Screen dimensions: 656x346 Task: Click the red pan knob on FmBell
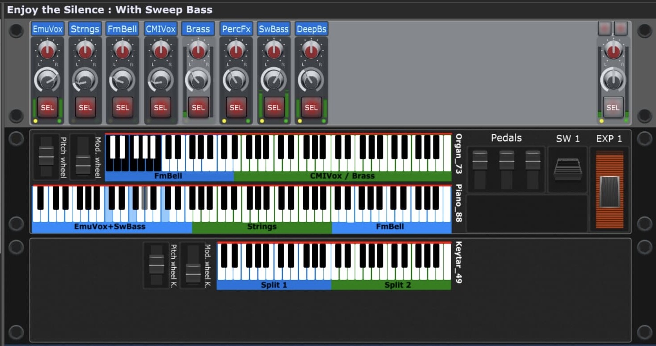pos(122,51)
